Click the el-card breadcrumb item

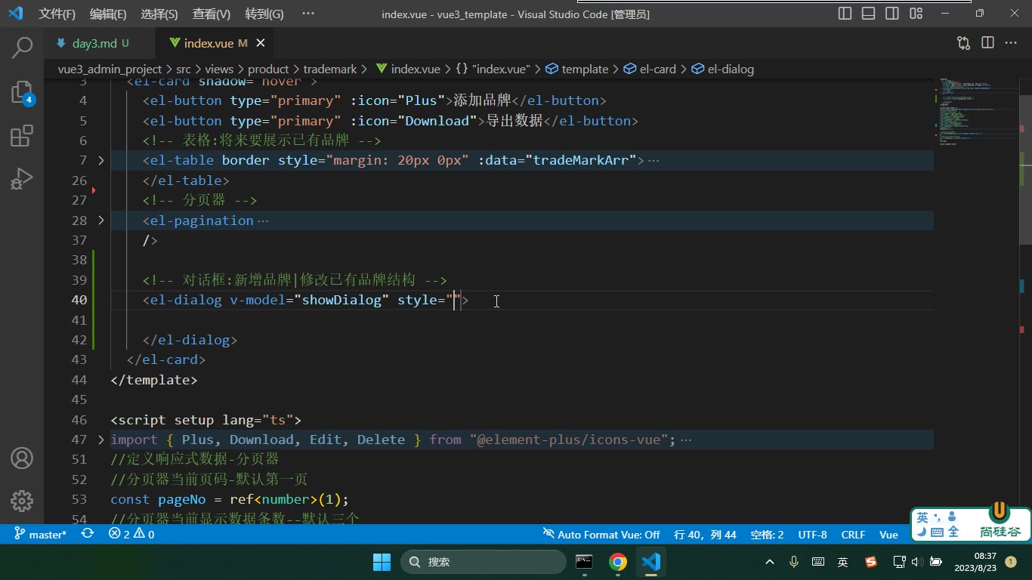[x=650, y=69]
